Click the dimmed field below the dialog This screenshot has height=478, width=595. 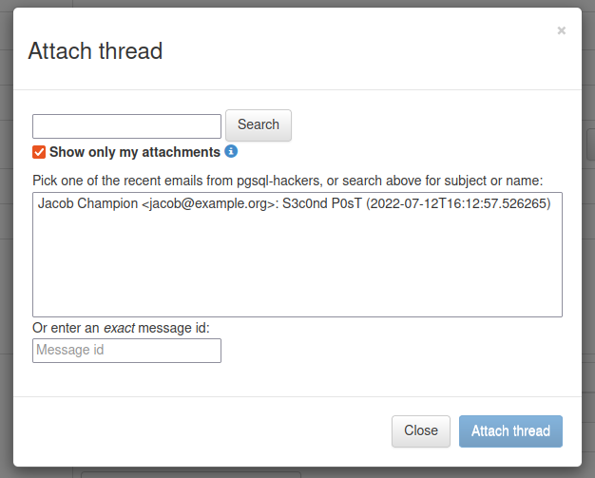click(190, 473)
